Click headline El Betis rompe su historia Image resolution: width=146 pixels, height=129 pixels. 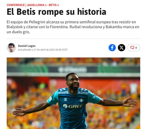click(56, 12)
